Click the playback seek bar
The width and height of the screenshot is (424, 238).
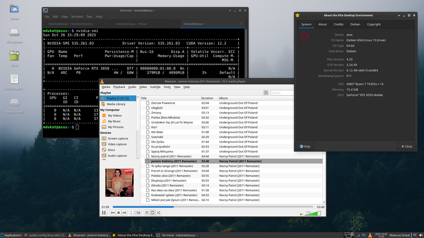point(212,207)
